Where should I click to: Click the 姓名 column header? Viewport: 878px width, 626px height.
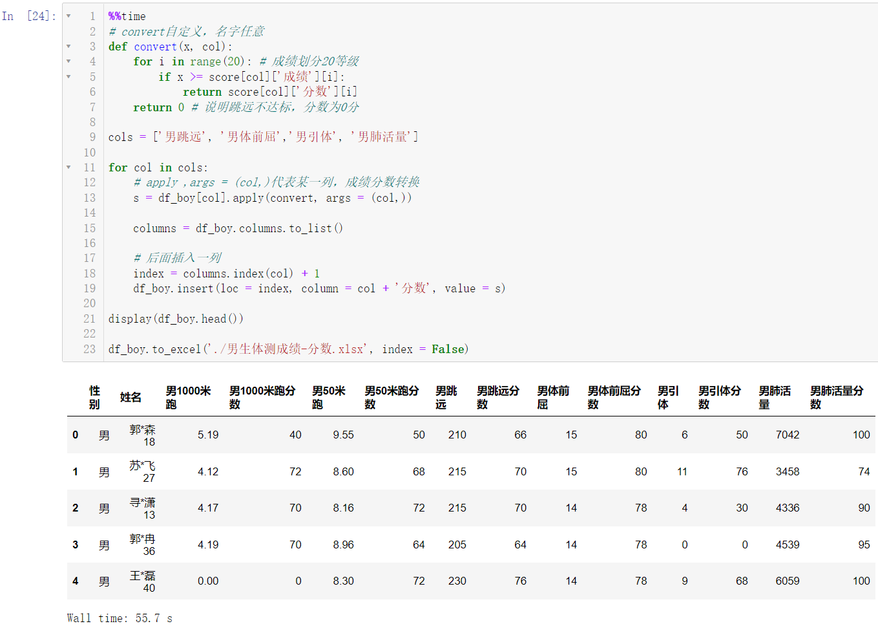point(131,397)
